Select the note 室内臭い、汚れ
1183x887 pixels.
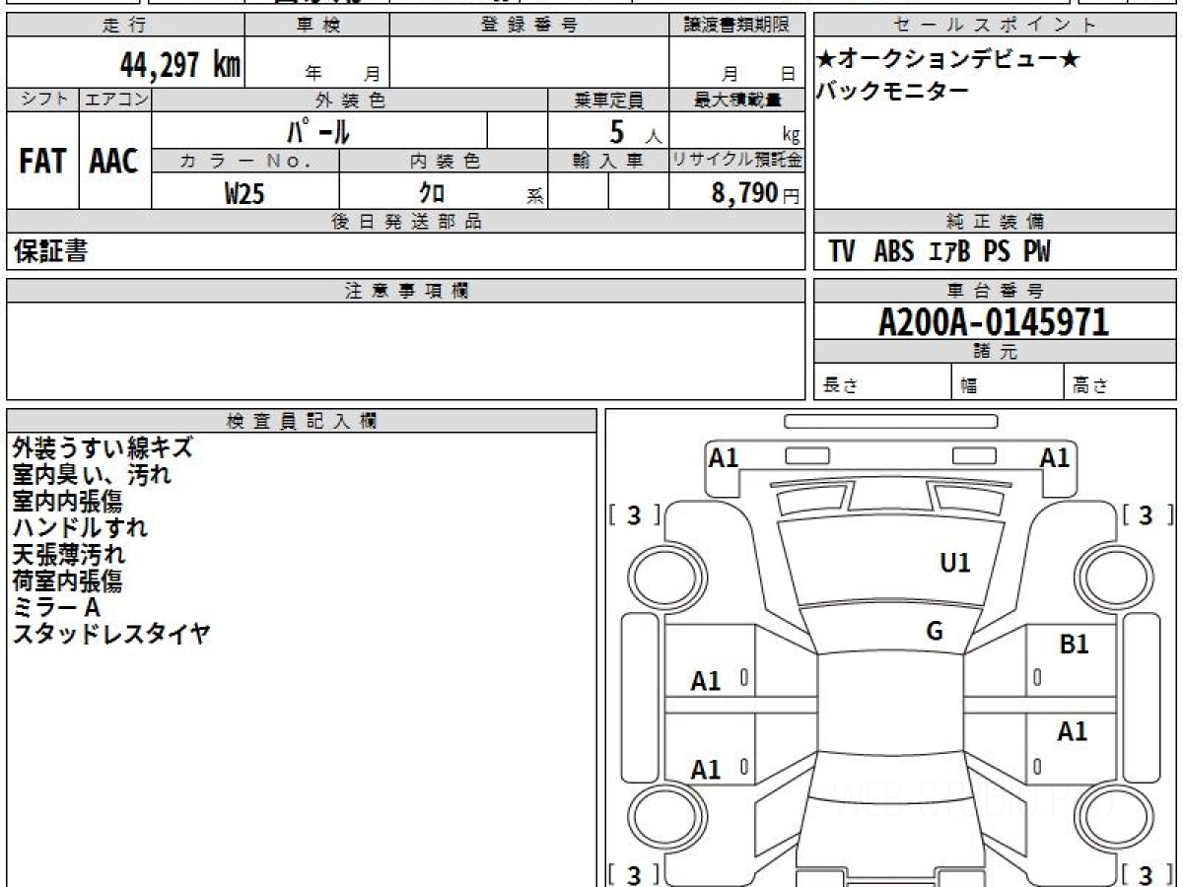92,475
